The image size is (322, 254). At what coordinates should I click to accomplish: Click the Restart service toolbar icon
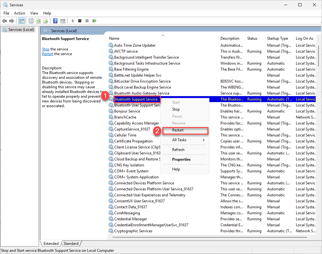point(95,21)
